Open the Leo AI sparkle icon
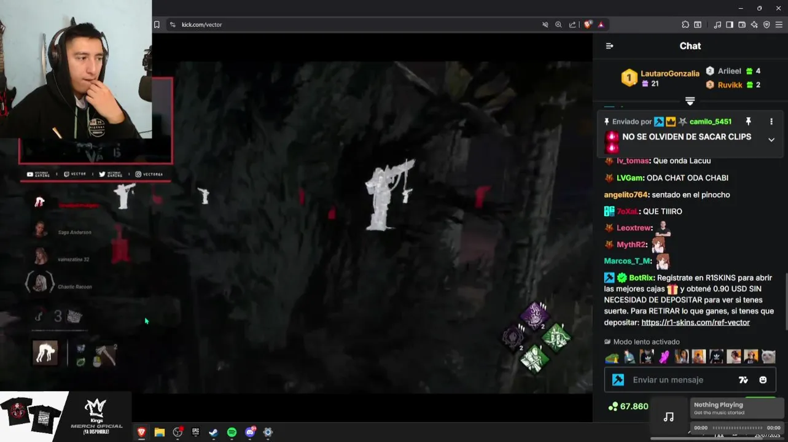 pyautogui.click(x=754, y=25)
